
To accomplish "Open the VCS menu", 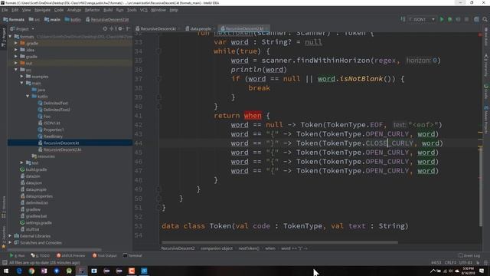I will pos(143,10).
